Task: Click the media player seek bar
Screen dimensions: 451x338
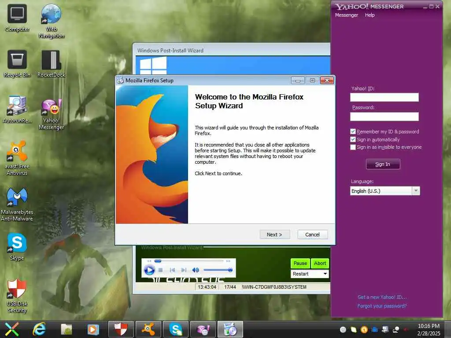Action: pos(189,261)
